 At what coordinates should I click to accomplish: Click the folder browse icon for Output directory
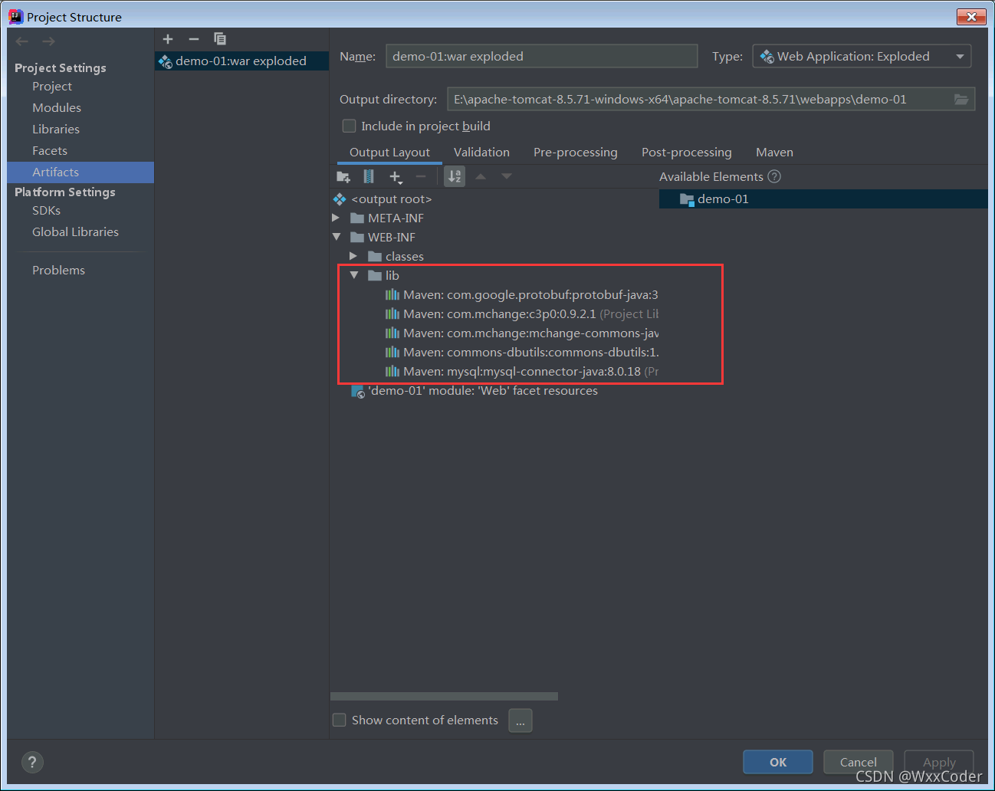[963, 98]
